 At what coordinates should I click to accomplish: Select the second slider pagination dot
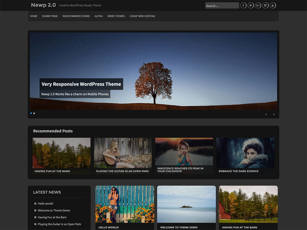(34, 113)
